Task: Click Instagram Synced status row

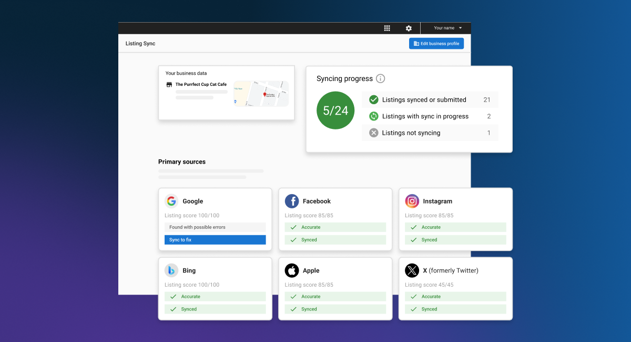Action: [455, 240]
